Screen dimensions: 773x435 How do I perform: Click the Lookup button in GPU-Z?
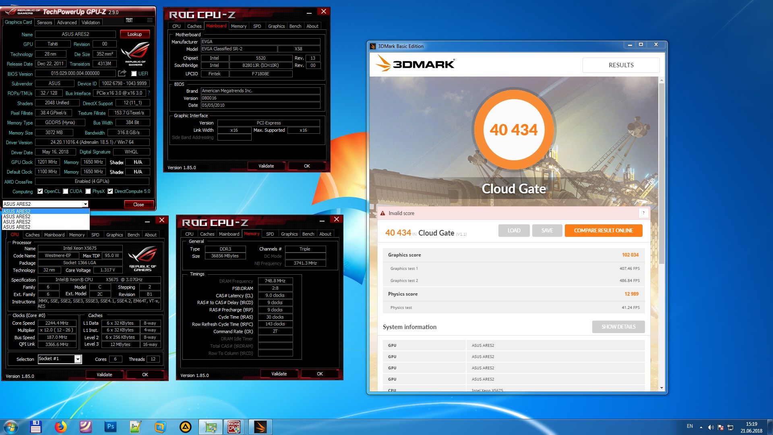tap(134, 34)
